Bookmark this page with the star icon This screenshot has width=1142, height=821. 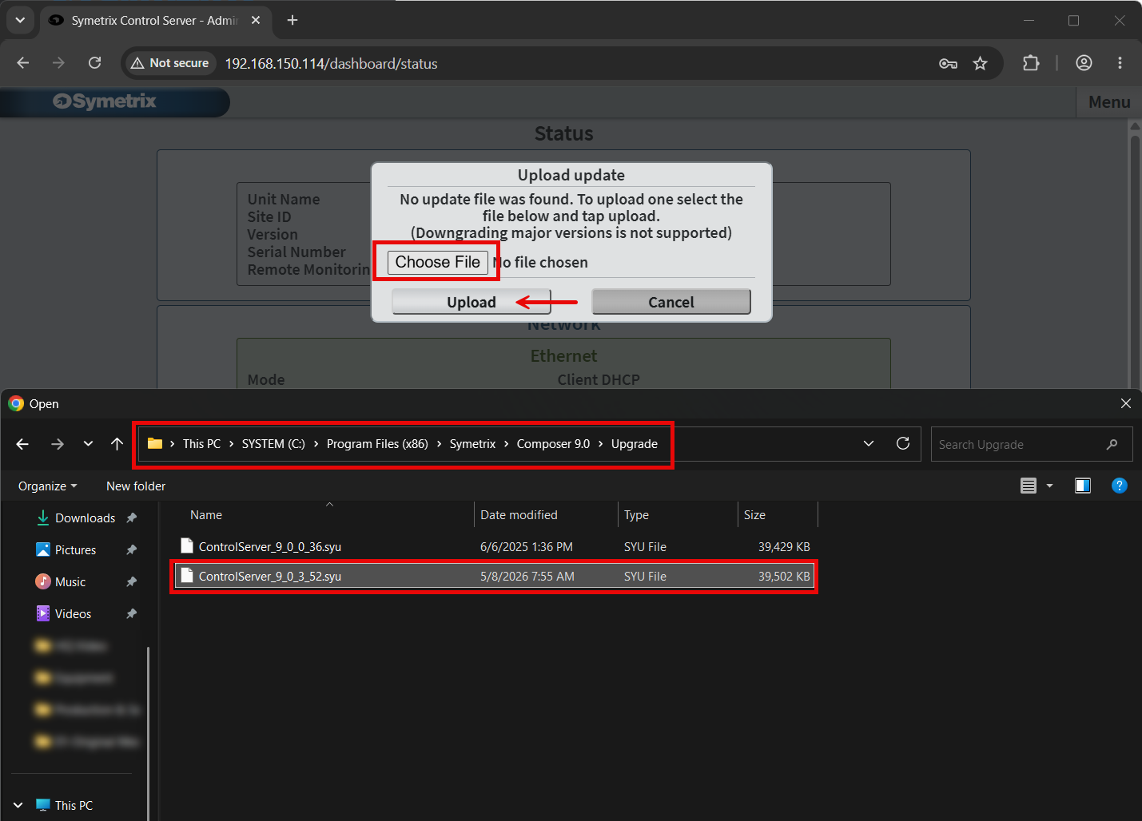pos(981,63)
